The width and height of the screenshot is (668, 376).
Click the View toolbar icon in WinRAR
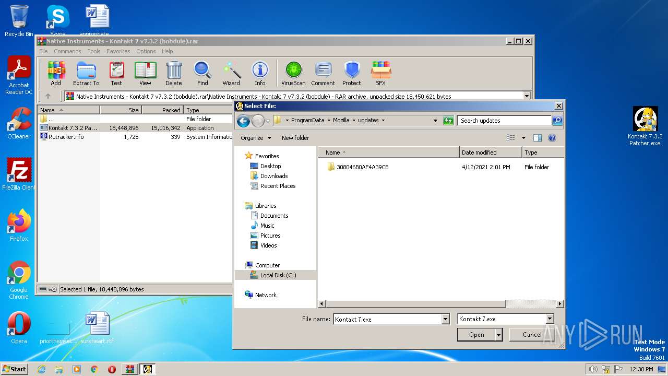145,73
